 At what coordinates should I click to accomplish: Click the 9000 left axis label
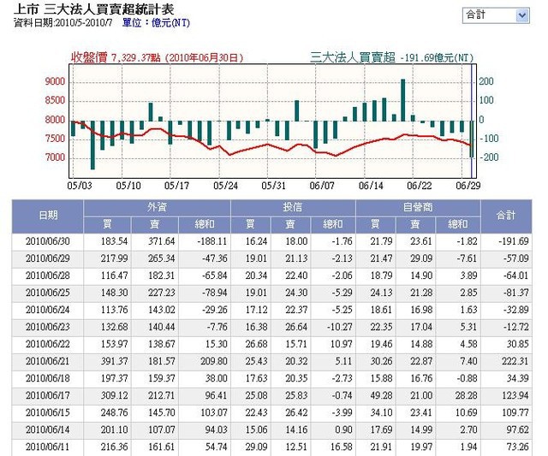click(55, 81)
